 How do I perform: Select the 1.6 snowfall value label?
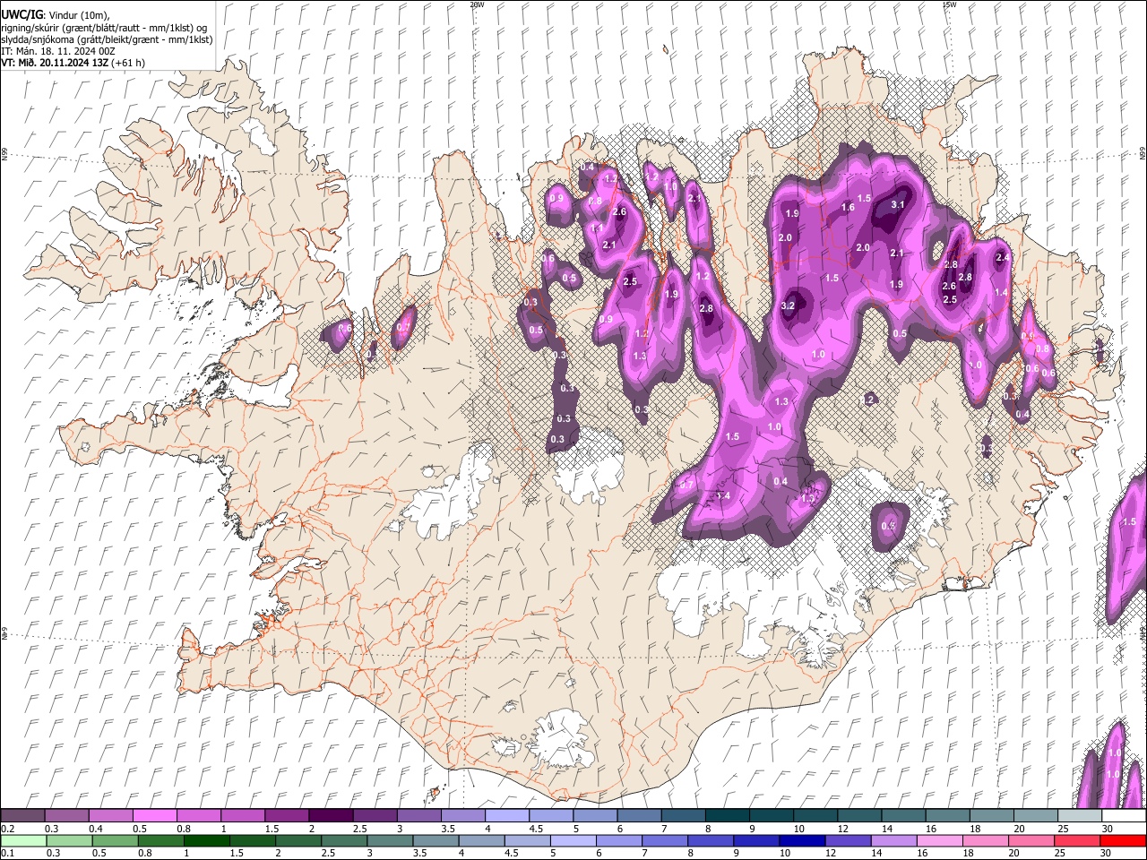848,208
